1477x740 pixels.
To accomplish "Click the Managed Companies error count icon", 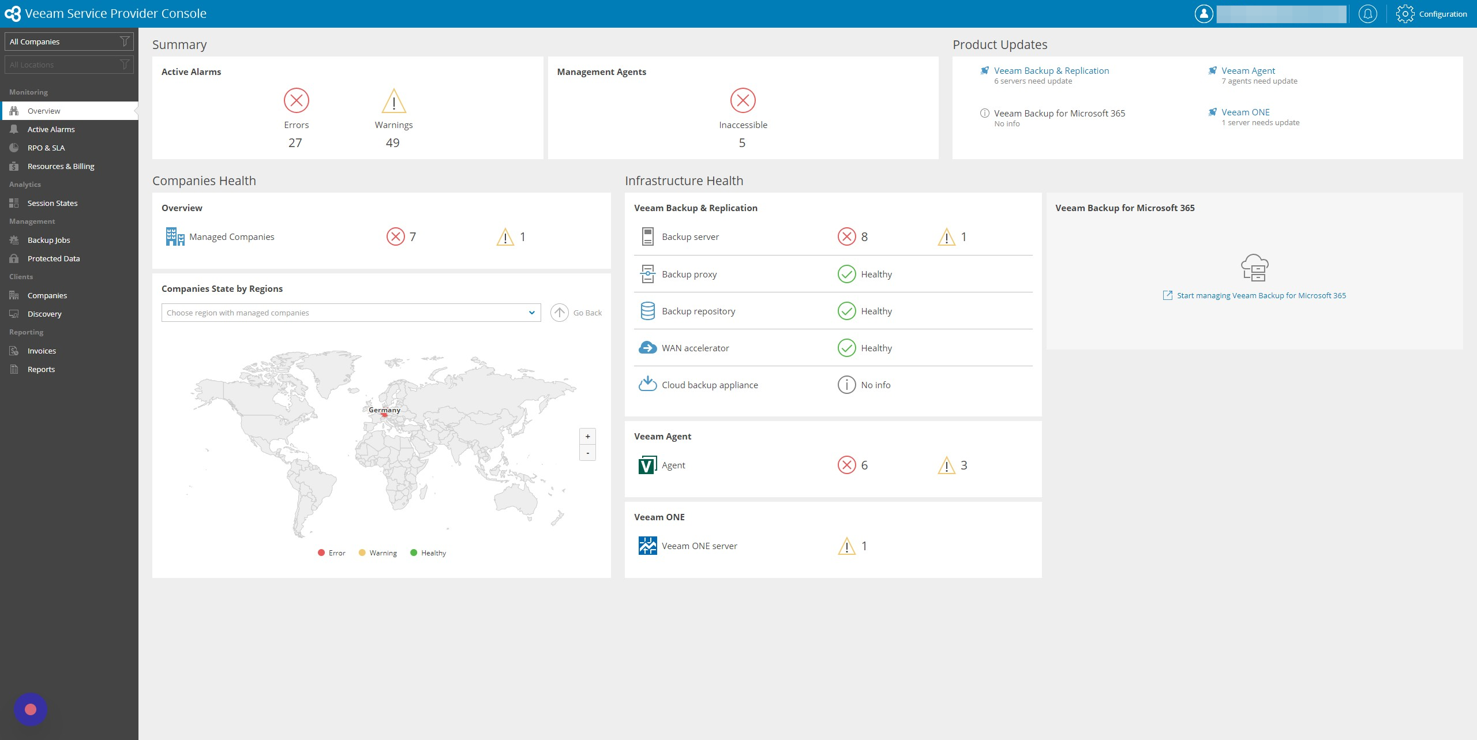I will point(396,236).
